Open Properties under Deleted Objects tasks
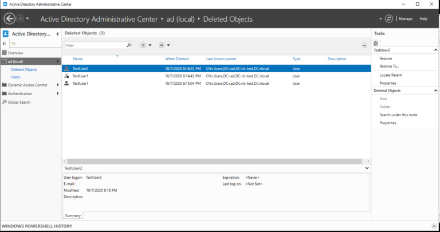 (388, 123)
